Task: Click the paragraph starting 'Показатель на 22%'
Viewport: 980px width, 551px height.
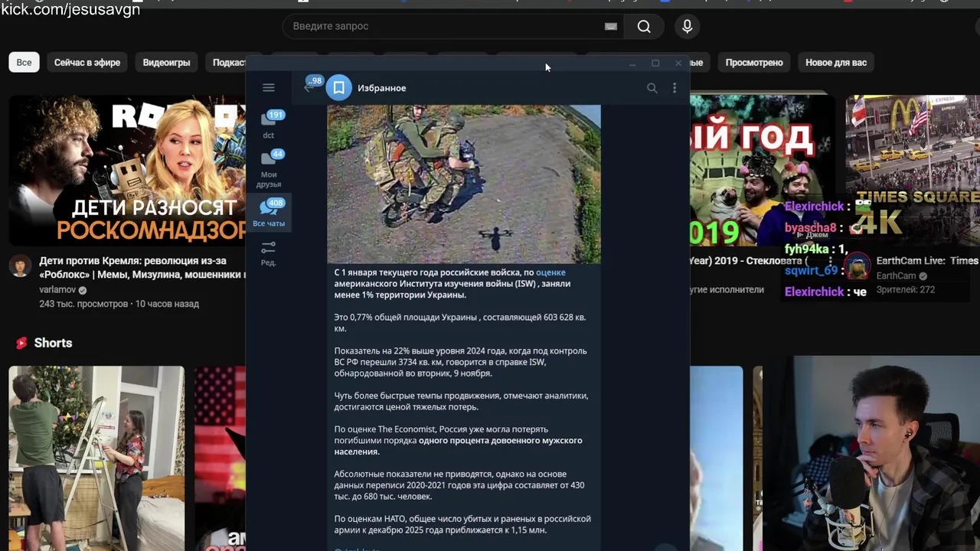Action: coord(460,362)
